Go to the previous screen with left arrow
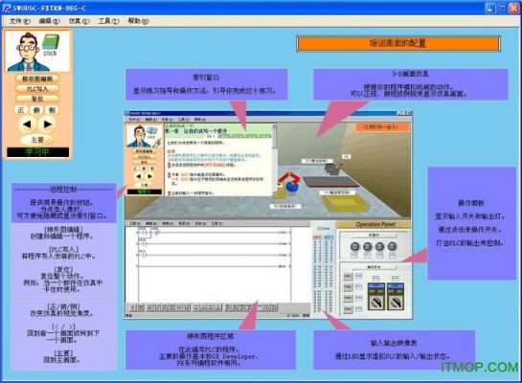The image size is (522, 383). 27,124
